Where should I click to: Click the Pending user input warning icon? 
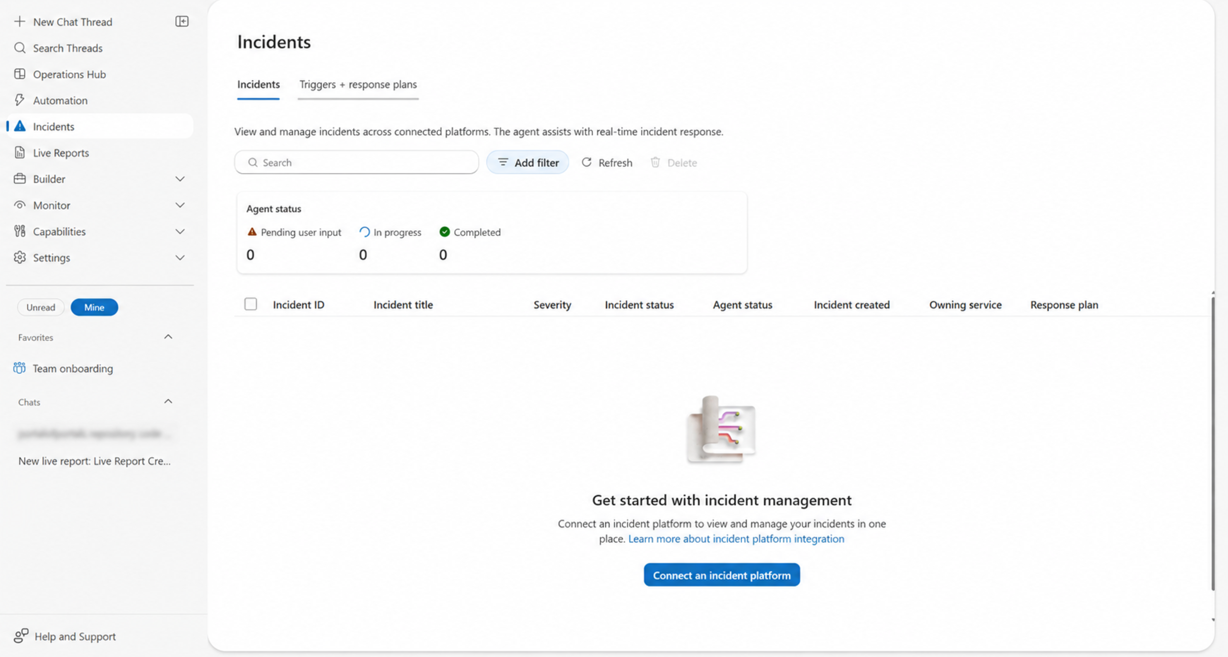[252, 232]
